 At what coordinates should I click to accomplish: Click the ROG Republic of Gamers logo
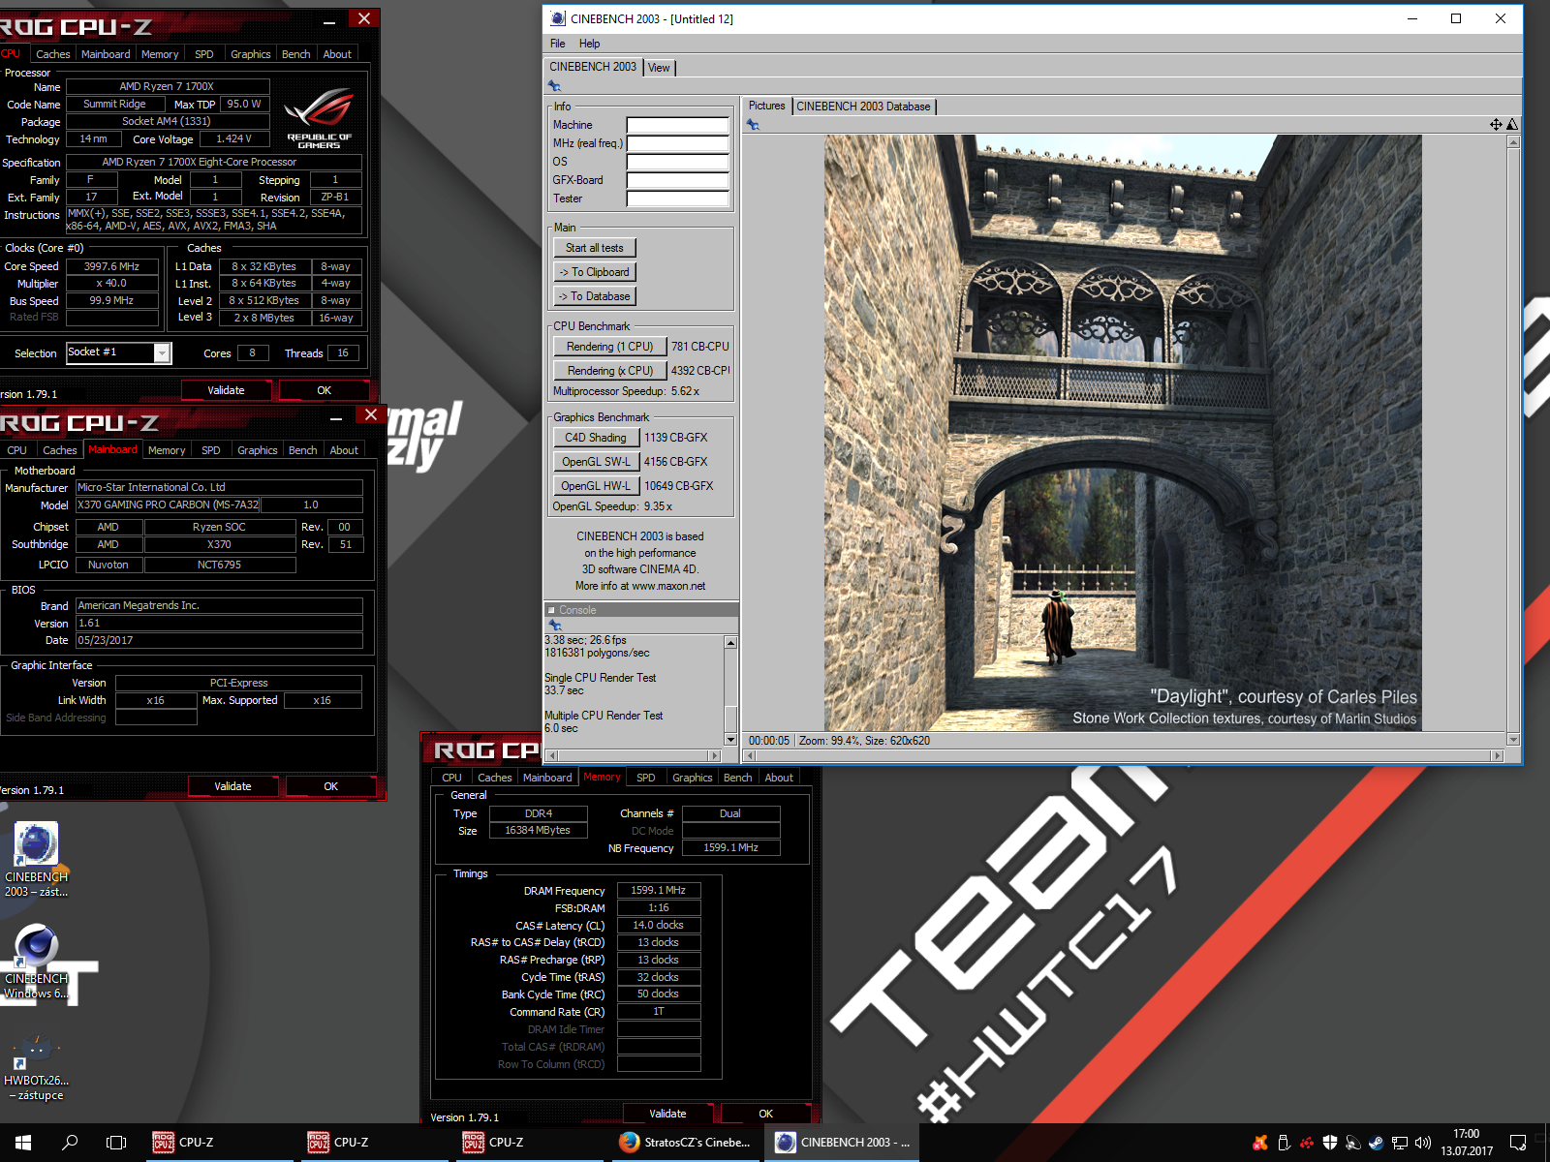pos(319,117)
